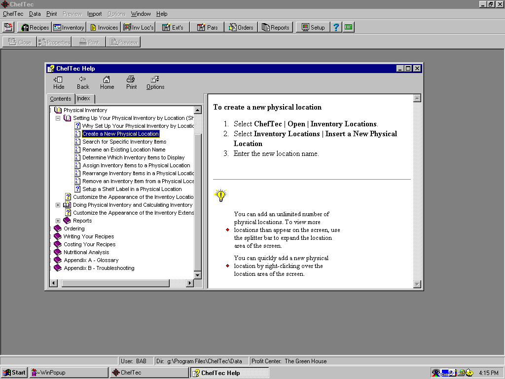
Task: Go to Home in ChefTec Help
Action: pyautogui.click(x=107, y=83)
